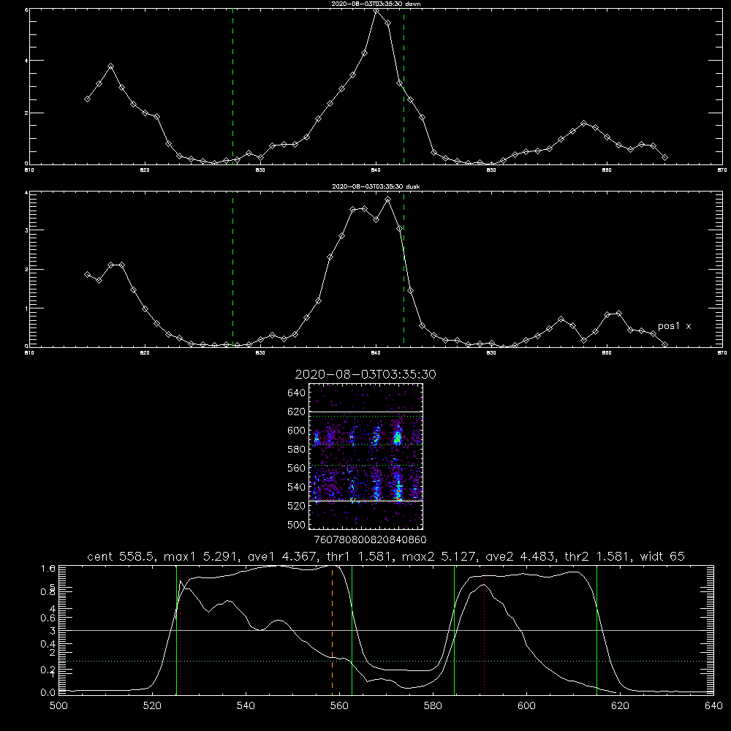Click x-axis label '820' under the dawn plot

pyautogui.click(x=145, y=170)
